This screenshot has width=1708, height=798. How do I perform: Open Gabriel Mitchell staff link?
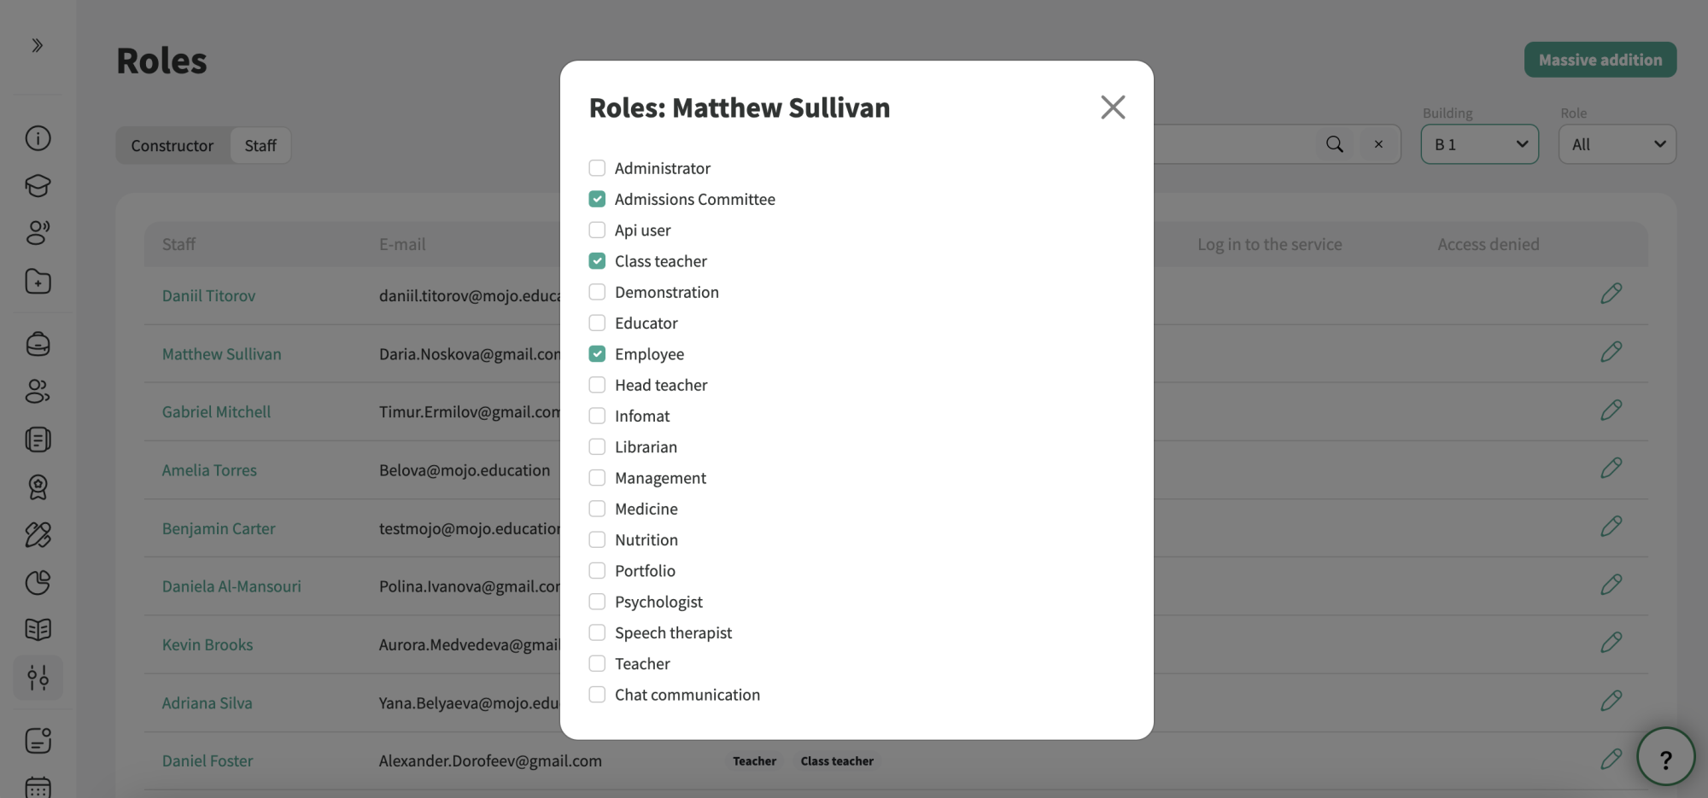[x=216, y=411]
